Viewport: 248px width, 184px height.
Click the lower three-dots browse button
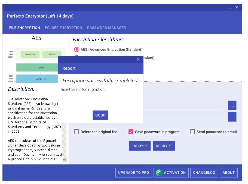click(x=232, y=117)
